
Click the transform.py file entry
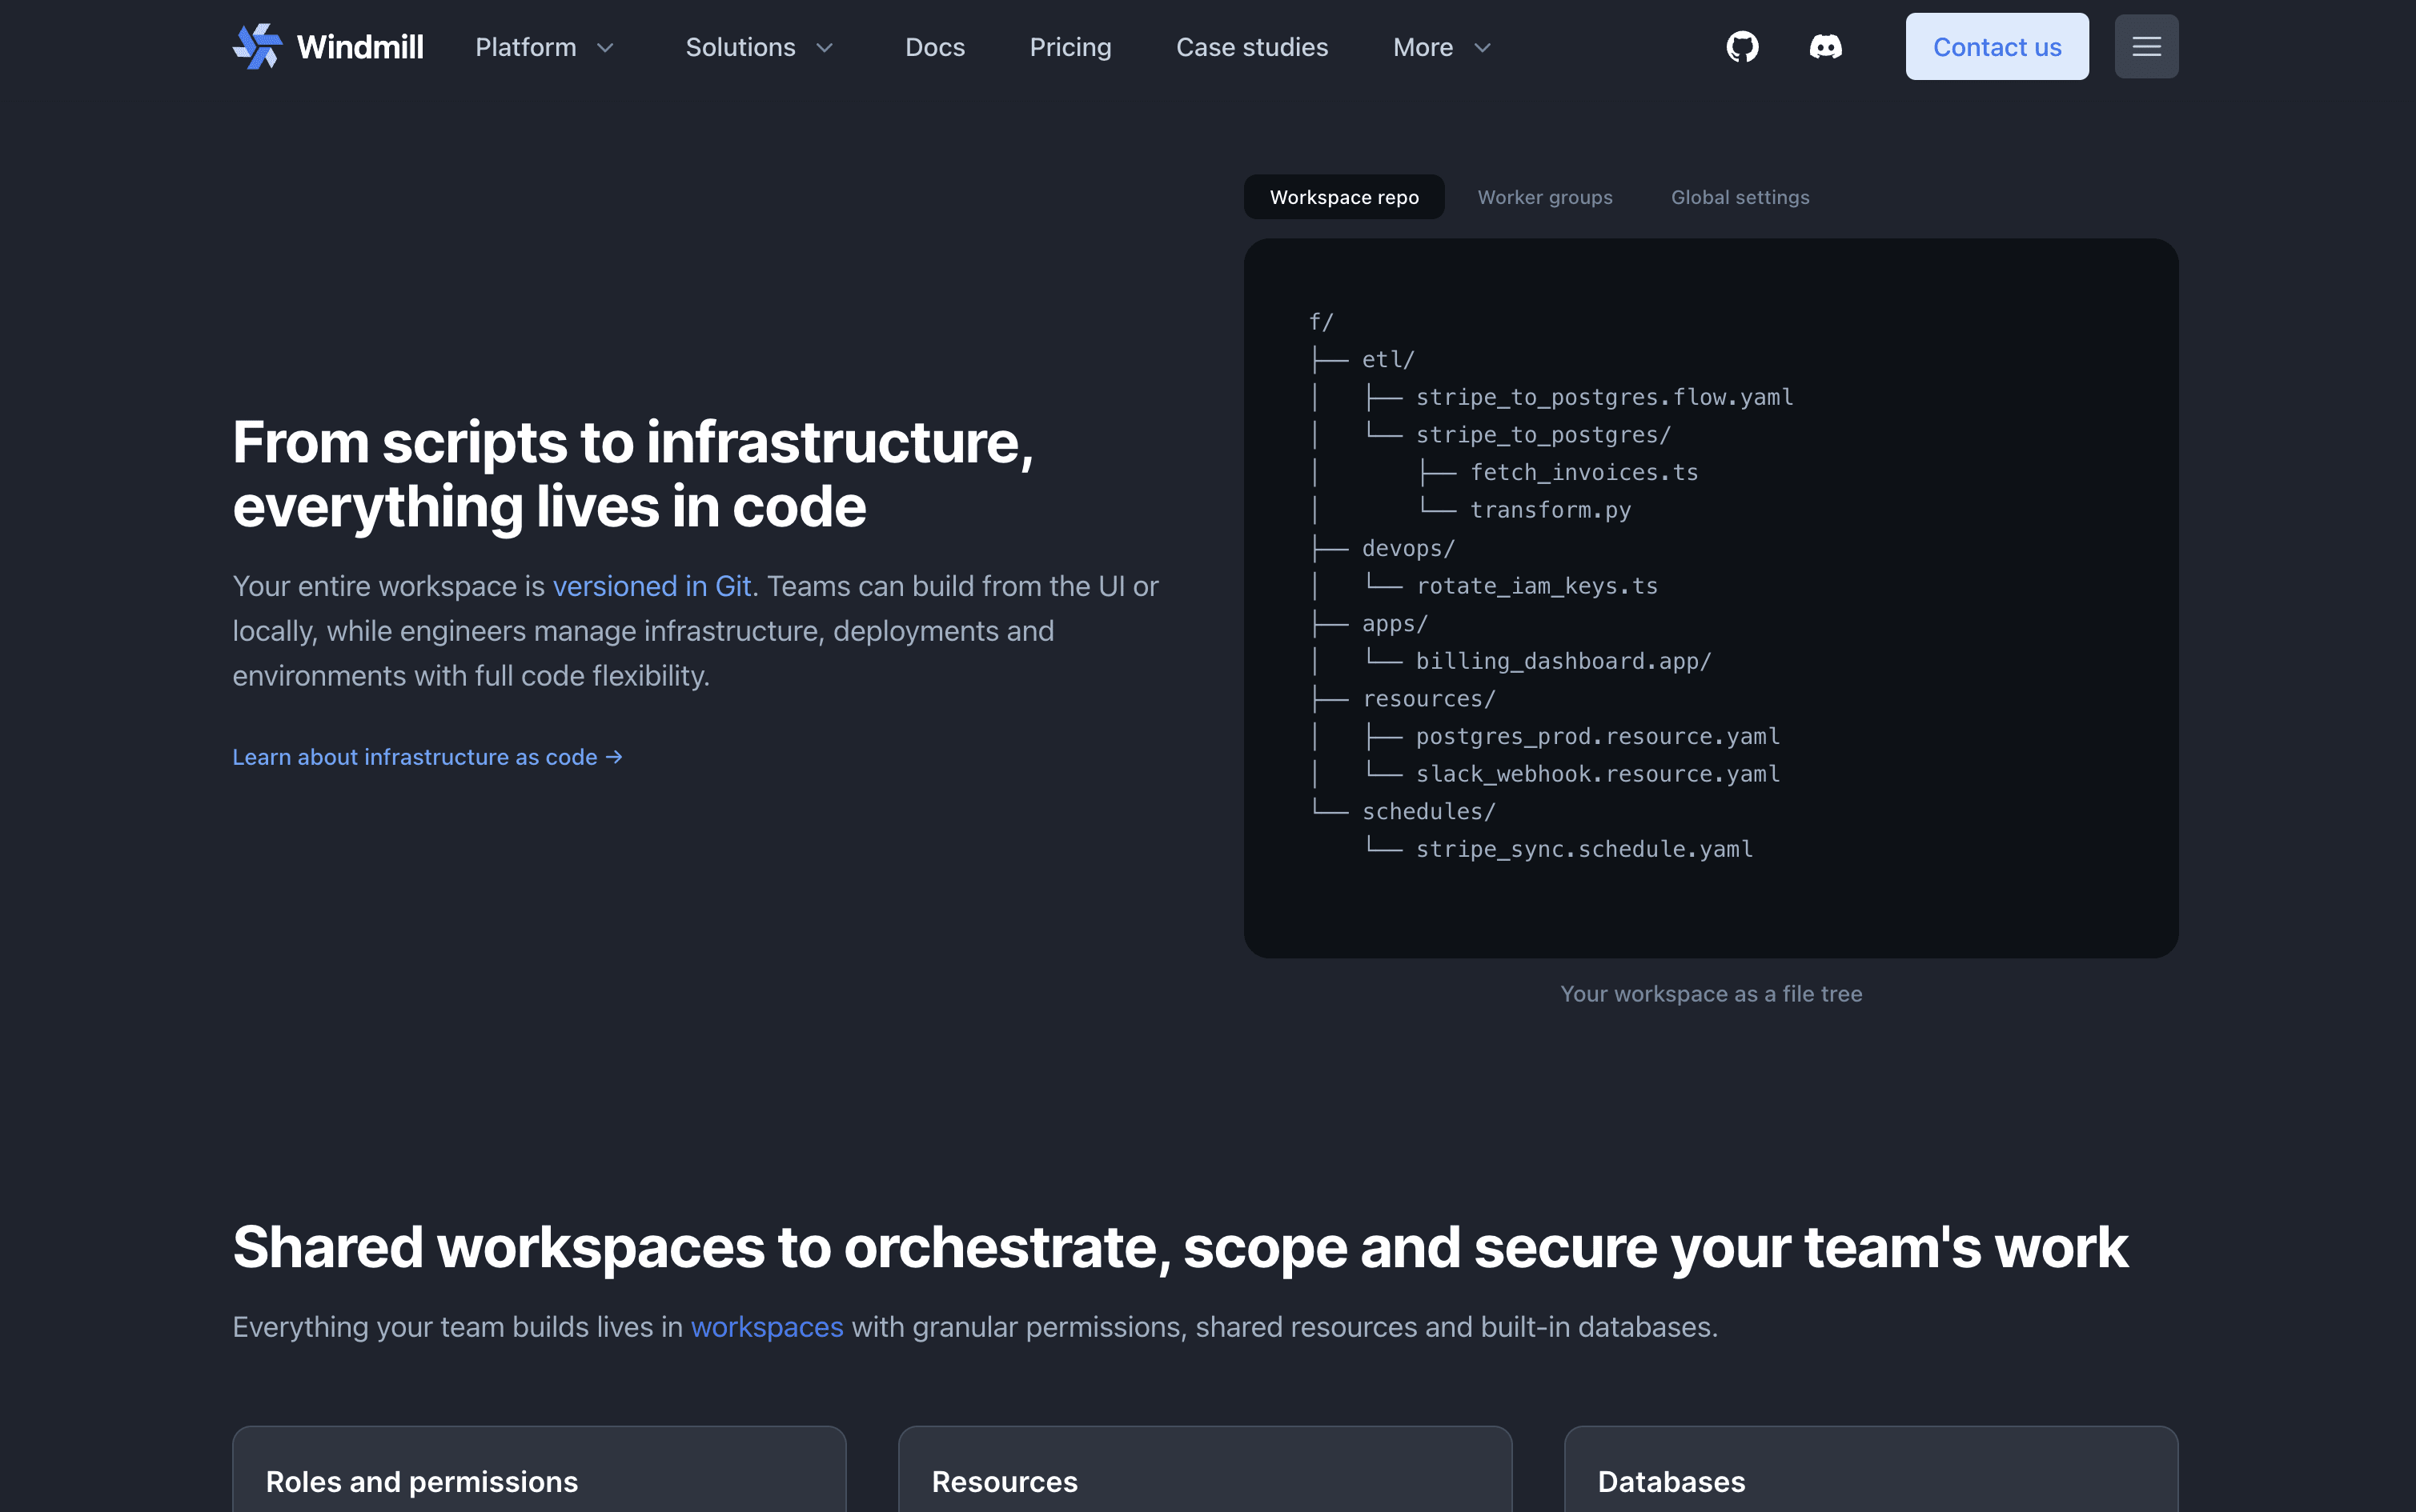(1550, 510)
